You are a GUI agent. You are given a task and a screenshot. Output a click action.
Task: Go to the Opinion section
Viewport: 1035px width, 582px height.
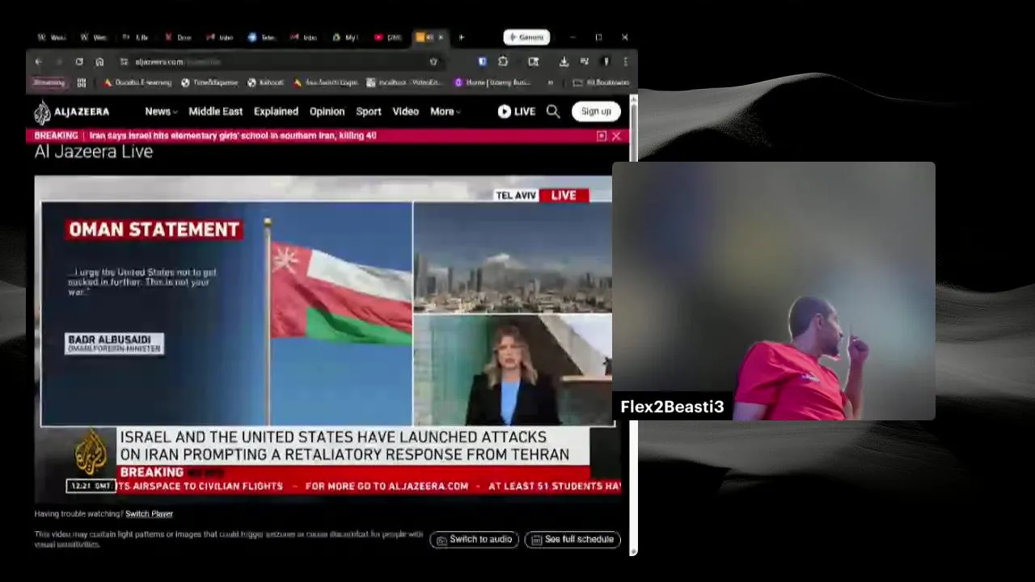(327, 112)
